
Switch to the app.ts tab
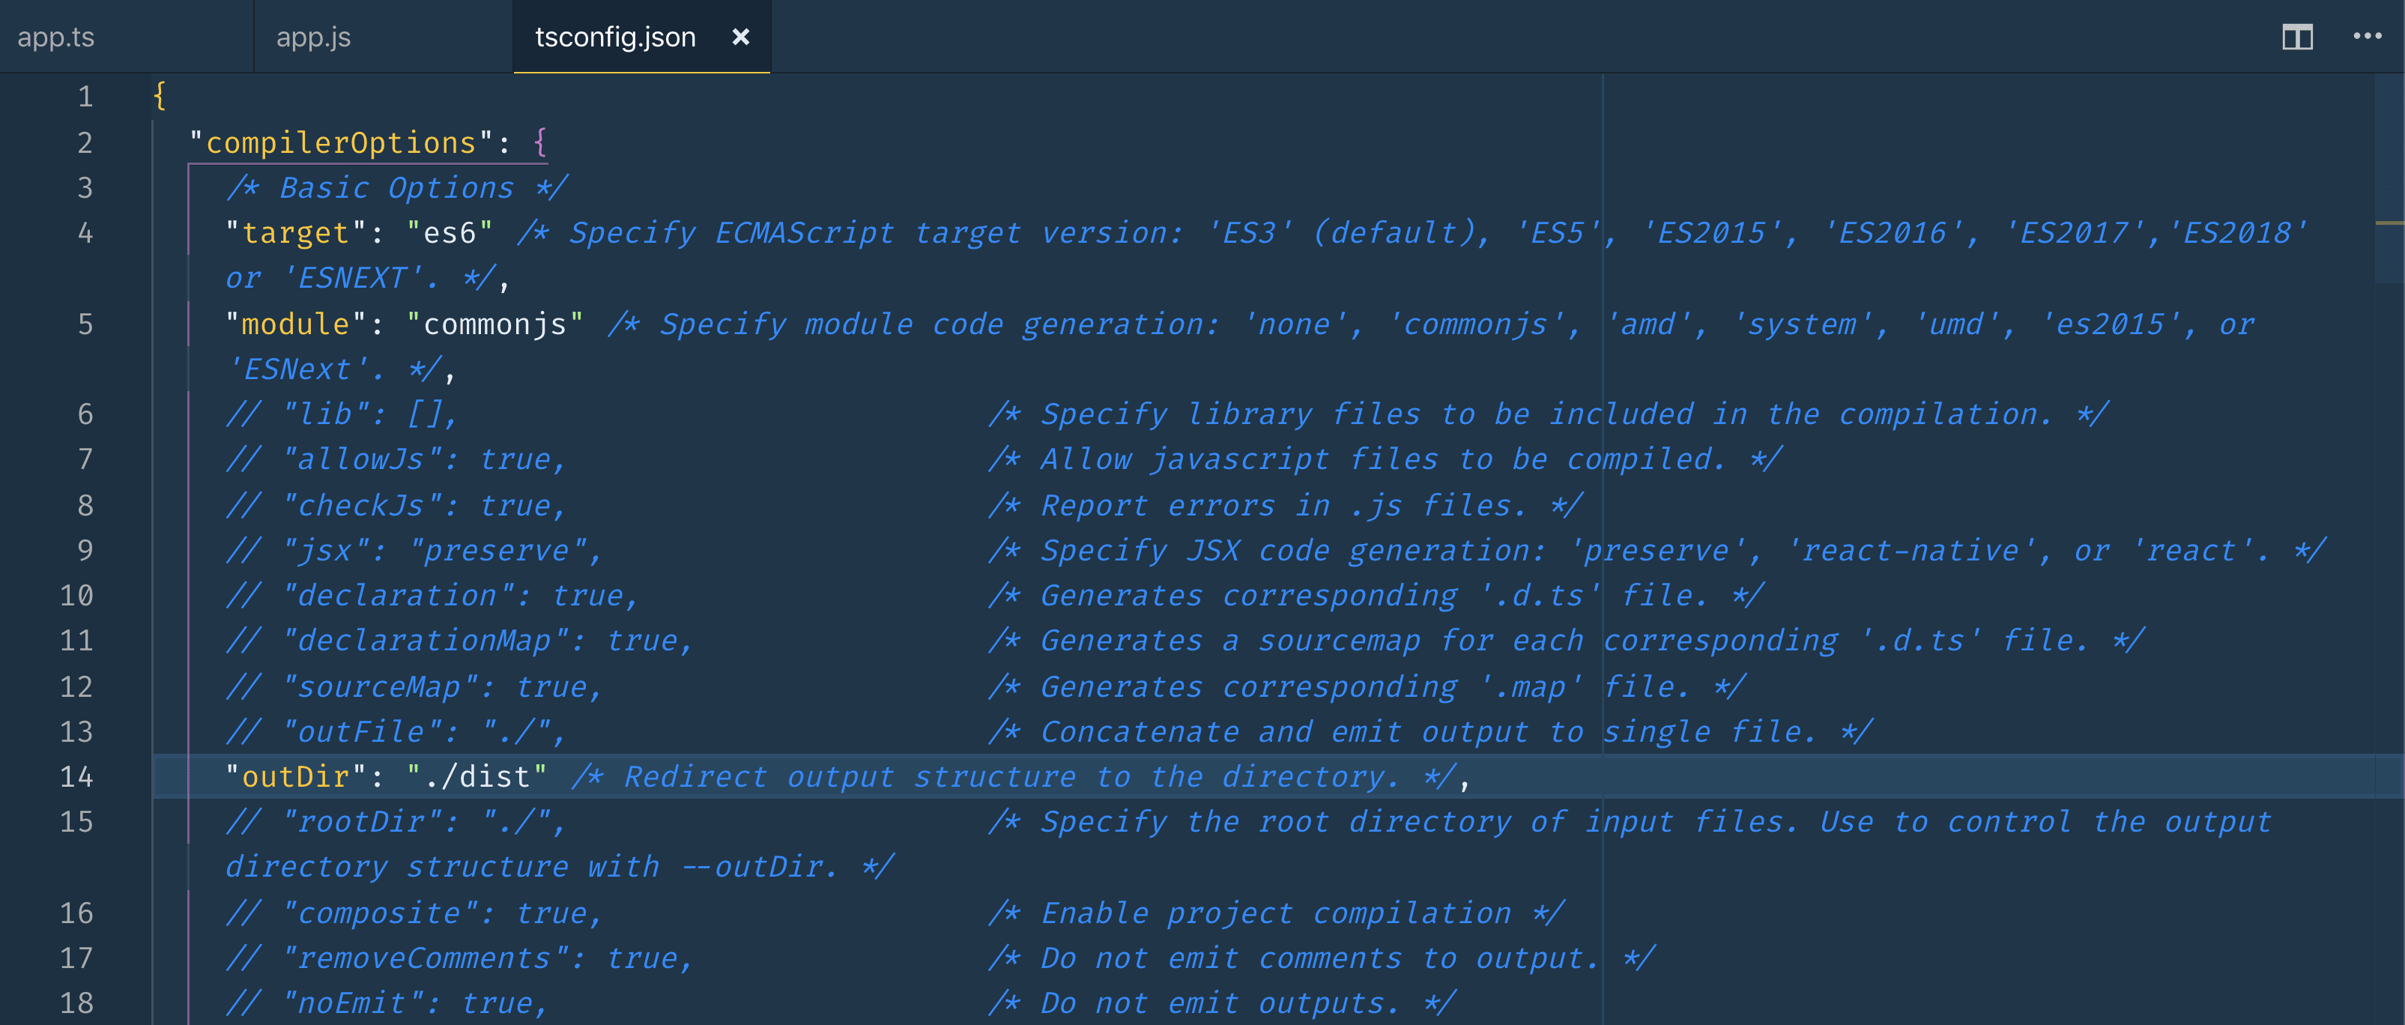point(56,37)
